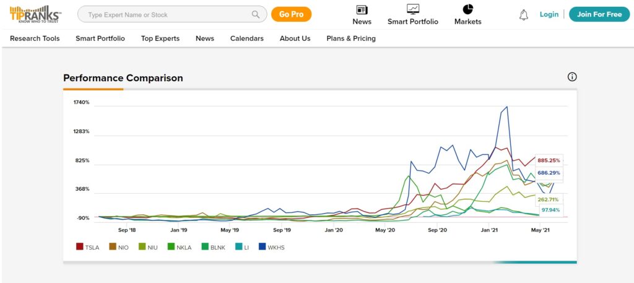Image resolution: width=634 pixels, height=283 pixels.
Task: Click the 1283% axis label
Action: tap(81, 131)
